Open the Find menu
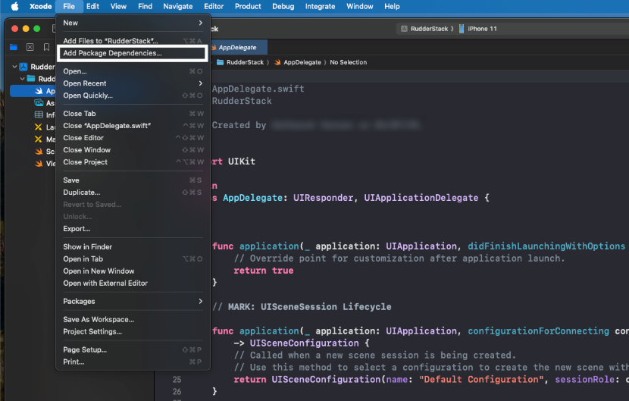The height and width of the screenshot is (401, 629). 145,6
